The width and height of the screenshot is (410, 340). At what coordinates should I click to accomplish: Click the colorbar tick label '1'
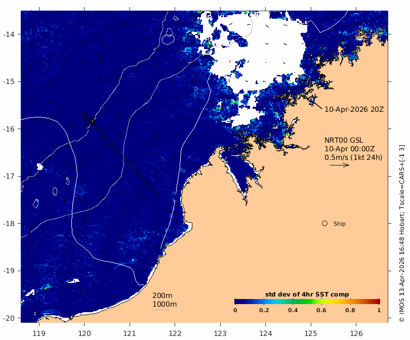(x=379, y=310)
